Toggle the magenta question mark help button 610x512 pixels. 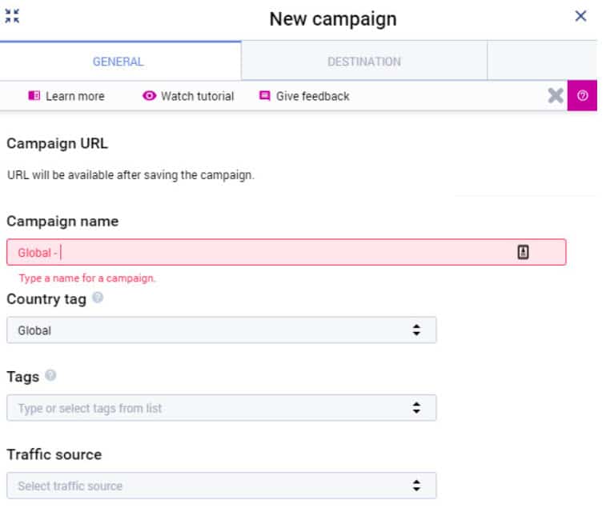tap(582, 96)
